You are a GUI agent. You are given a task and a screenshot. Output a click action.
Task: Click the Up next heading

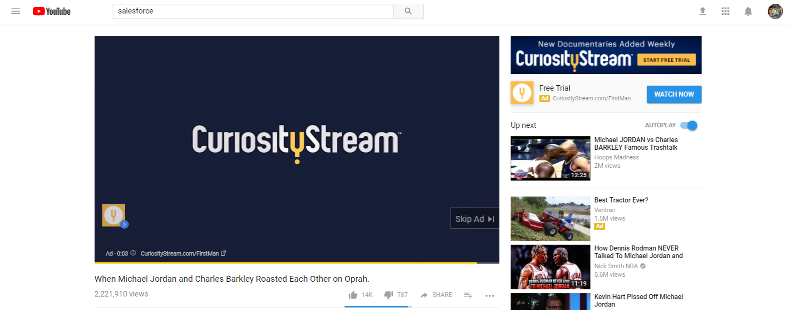coord(523,125)
